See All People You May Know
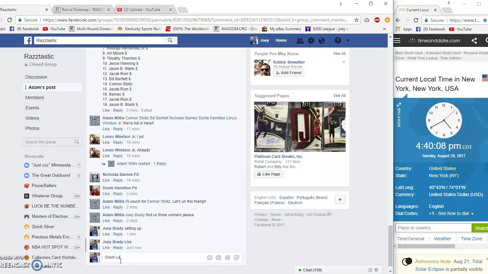The image size is (488, 274). (339, 54)
